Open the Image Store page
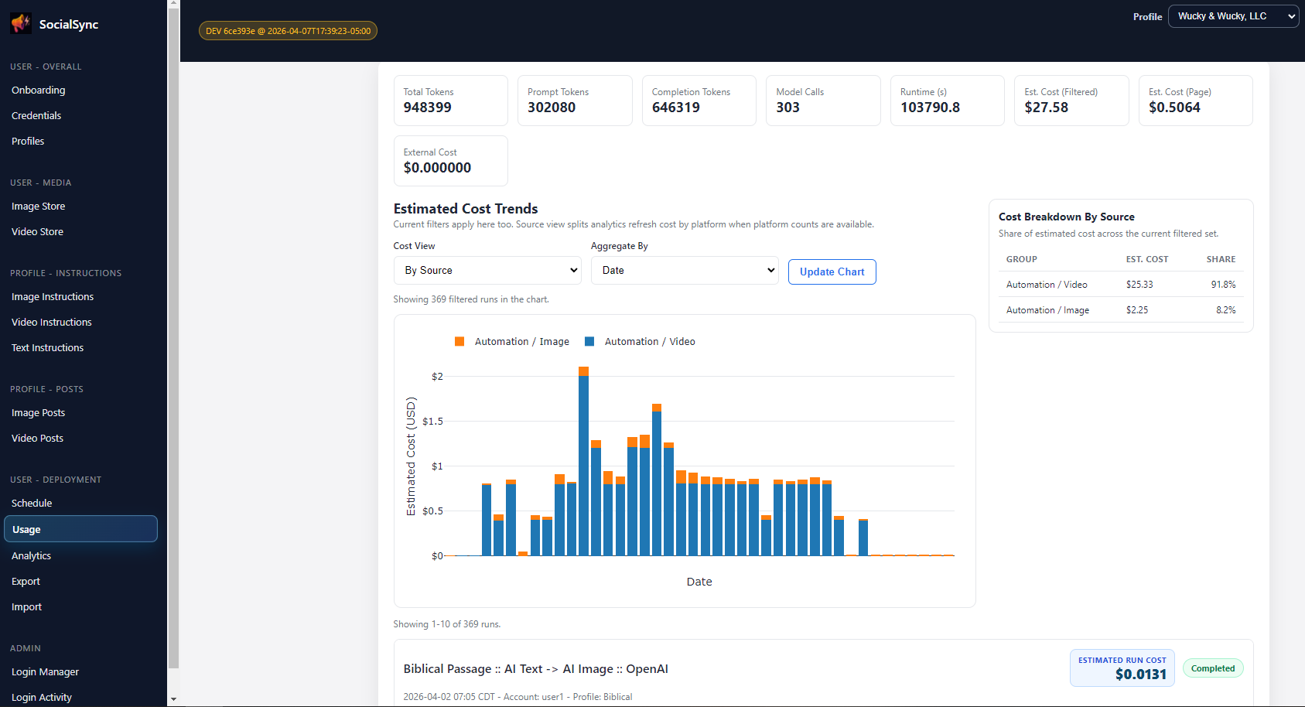This screenshot has height=707, width=1305. click(38, 206)
